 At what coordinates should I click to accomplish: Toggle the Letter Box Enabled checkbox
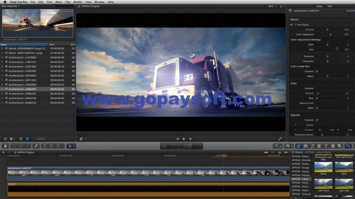click(317, 71)
